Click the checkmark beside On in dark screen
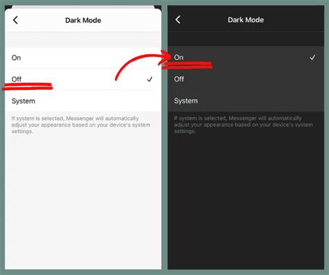Viewport: 329px width, 275px height. (x=312, y=57)
